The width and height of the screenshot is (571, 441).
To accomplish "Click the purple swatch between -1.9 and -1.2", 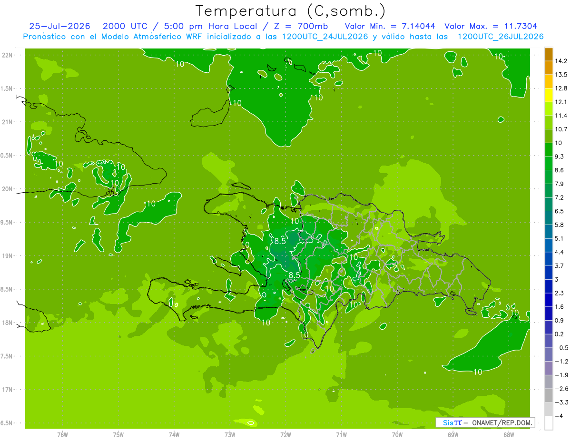I will coord(549,368).
